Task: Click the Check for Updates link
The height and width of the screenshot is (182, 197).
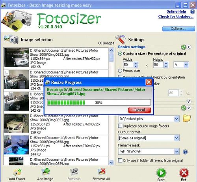Action: click(x=176, y=17)
